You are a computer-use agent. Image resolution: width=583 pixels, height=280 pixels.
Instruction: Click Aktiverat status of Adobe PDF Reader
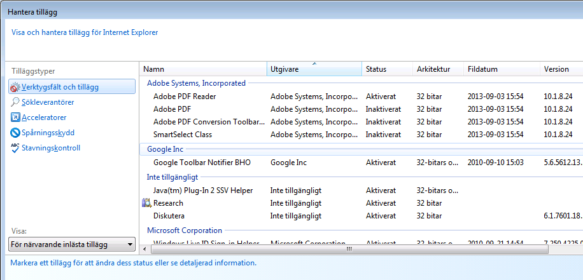coord(381,97)
